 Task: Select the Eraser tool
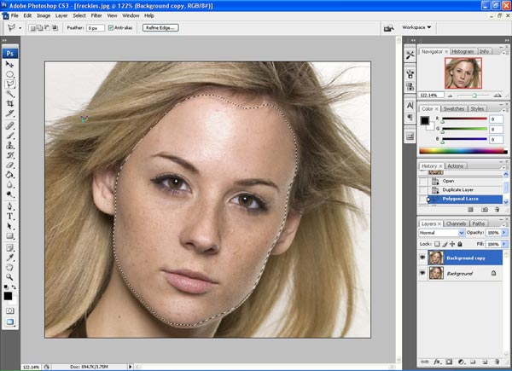(x=9, y=165)
